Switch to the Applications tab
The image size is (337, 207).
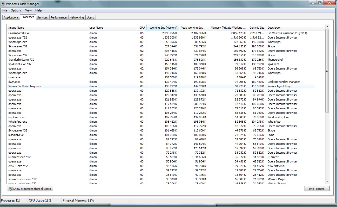pyautogui.click(x=11, y=17)
